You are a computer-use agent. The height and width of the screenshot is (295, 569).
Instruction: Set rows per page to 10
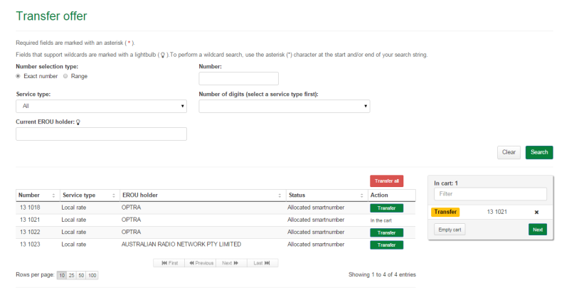(62, 275)
